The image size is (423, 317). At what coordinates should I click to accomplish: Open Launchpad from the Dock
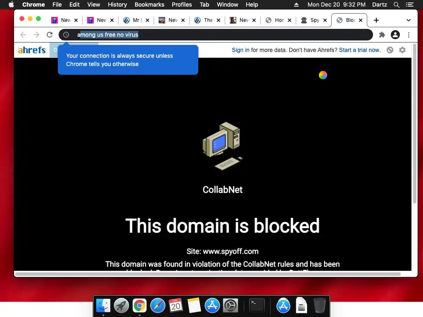click(x=121, y=305)
